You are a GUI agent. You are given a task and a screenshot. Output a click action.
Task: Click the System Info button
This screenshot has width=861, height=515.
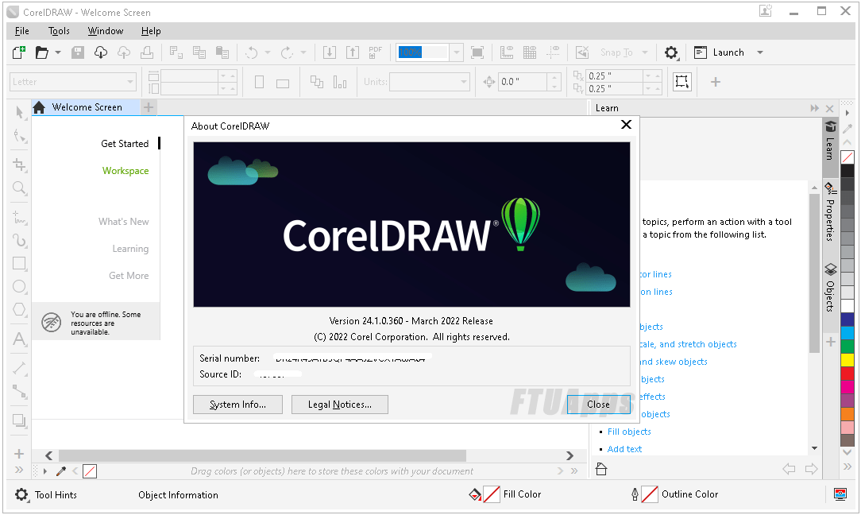(237, 405)
